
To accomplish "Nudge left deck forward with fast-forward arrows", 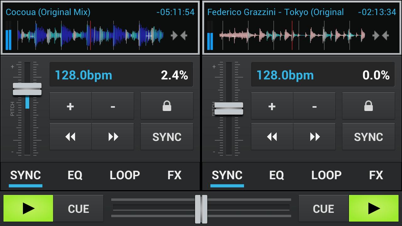I will [113, 137].
